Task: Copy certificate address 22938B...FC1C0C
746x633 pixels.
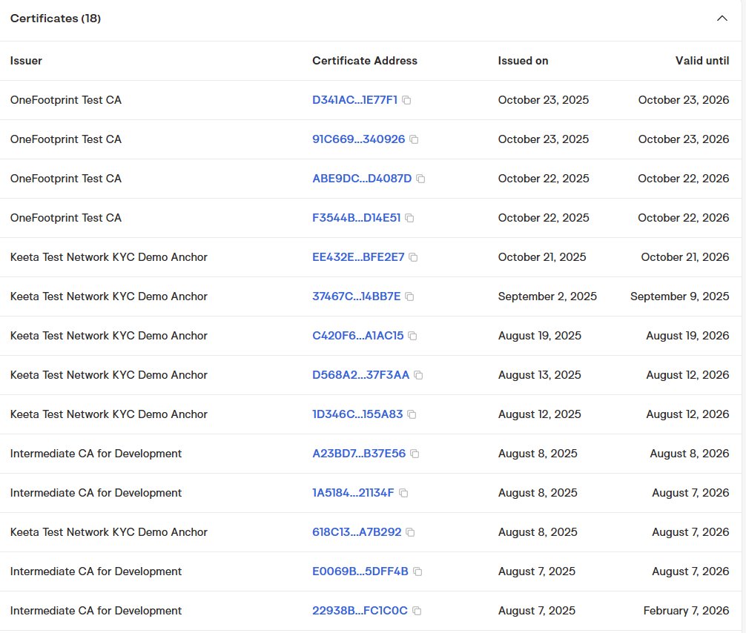Action: click(417, 611)
